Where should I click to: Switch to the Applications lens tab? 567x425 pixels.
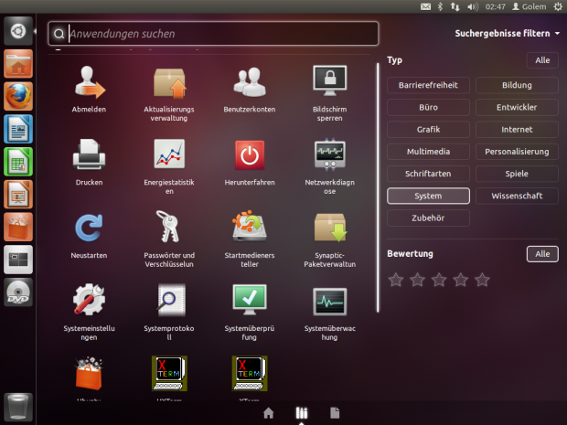click(302, 413)
